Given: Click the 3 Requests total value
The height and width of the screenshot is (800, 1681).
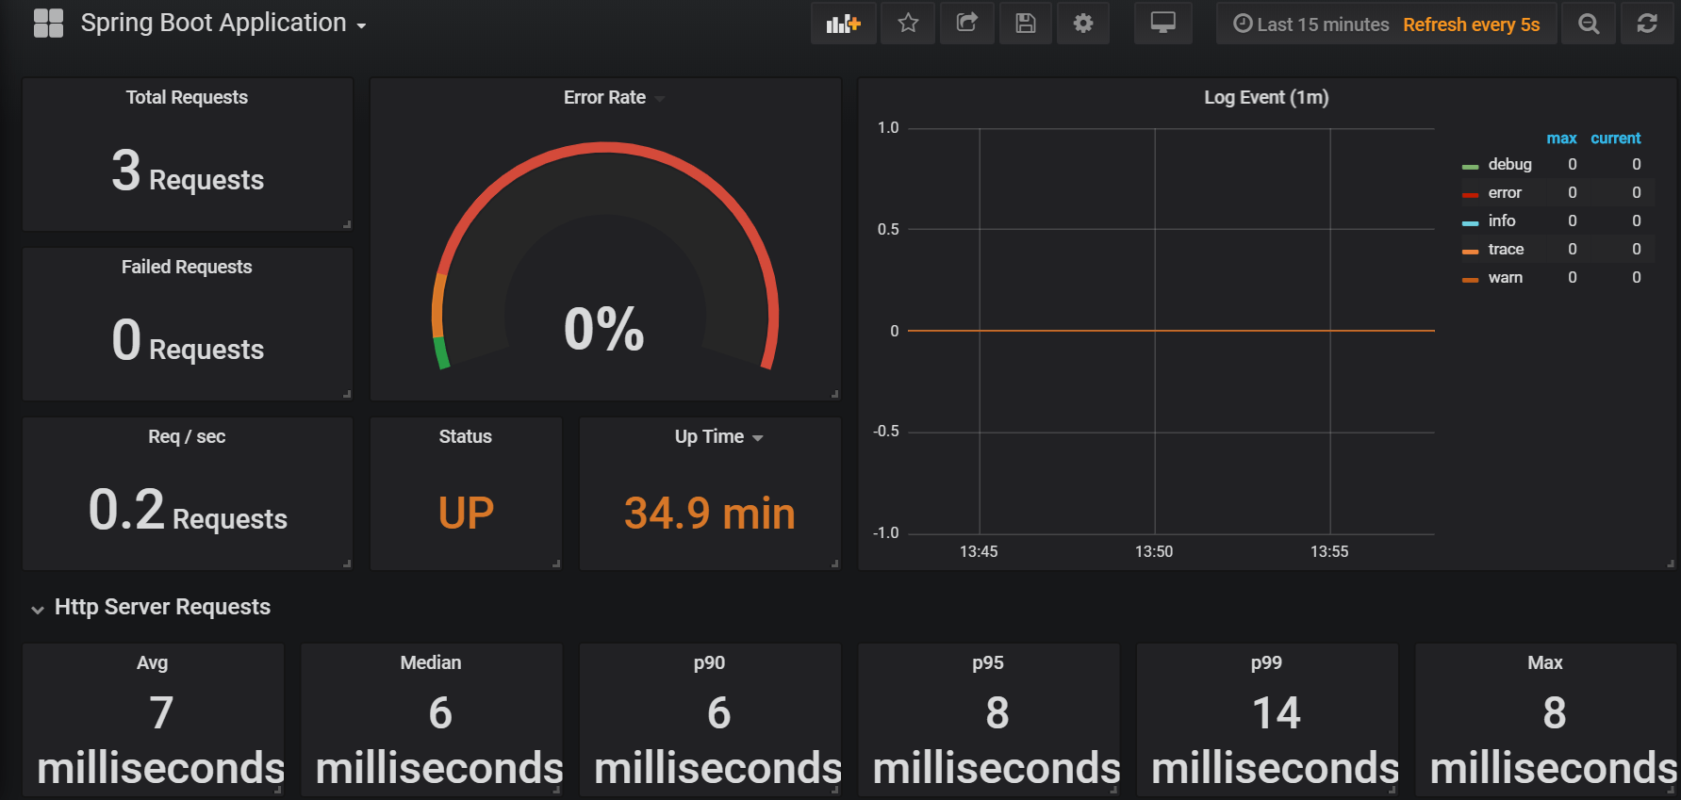Looking at the screenshot, I should [x=188, y=171].
